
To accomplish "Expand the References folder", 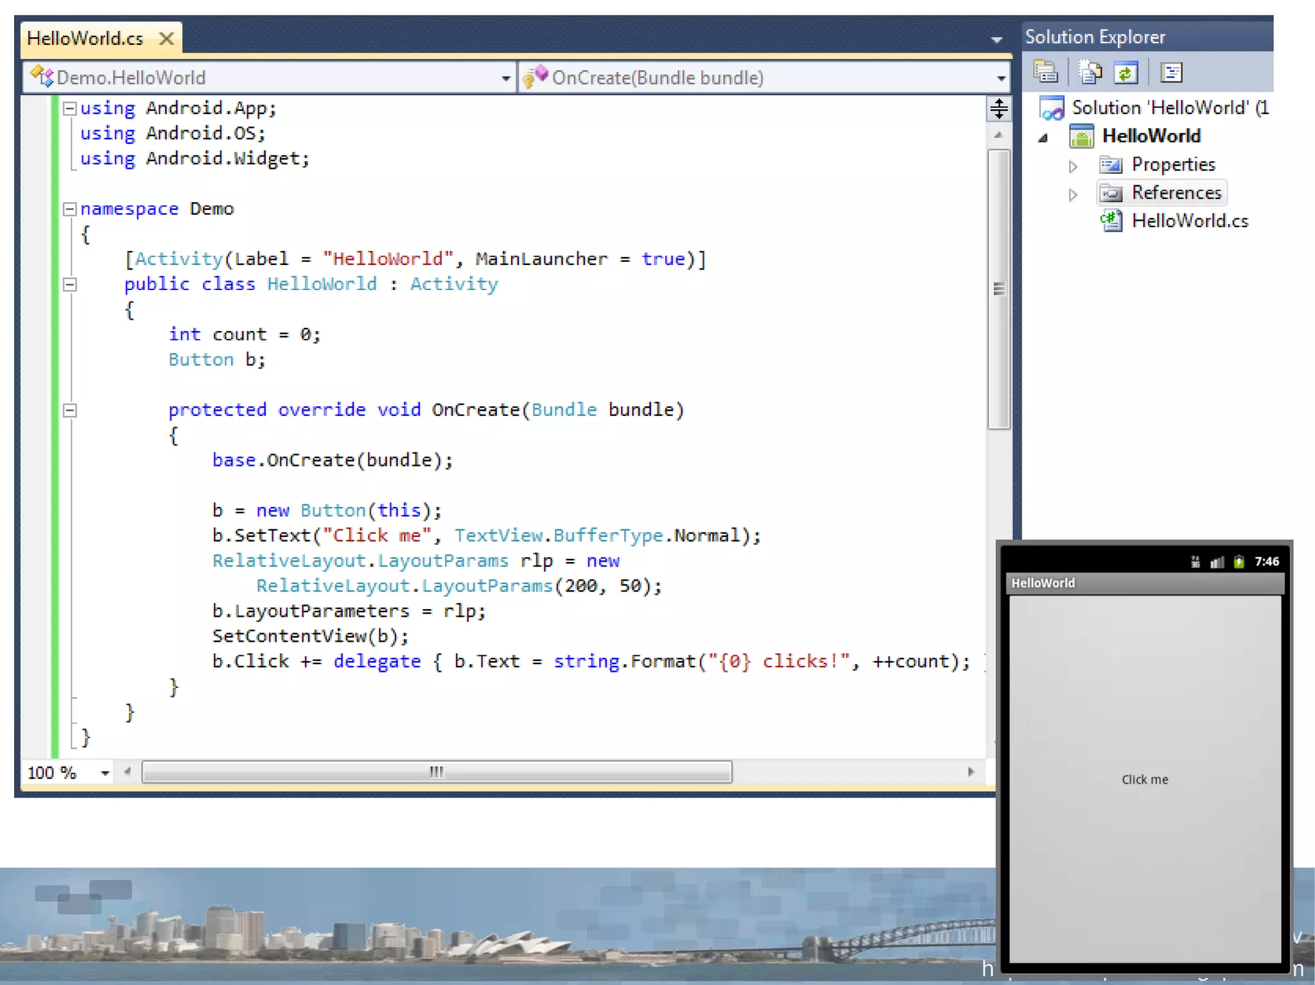I will pos(1072,194).
